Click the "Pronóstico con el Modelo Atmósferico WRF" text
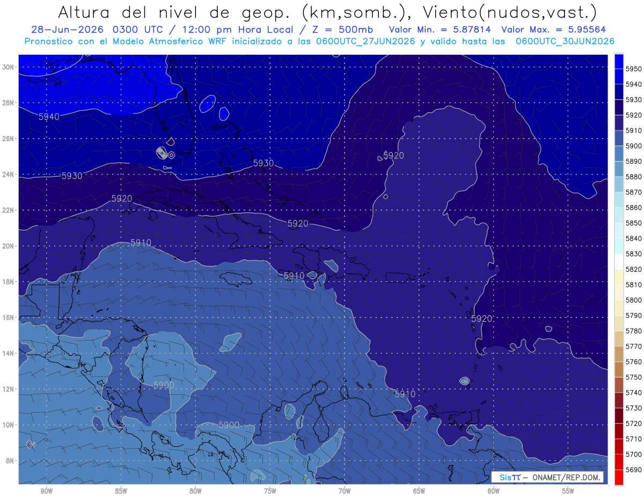This screenshot has width=644, height=498. coord(126,41)
